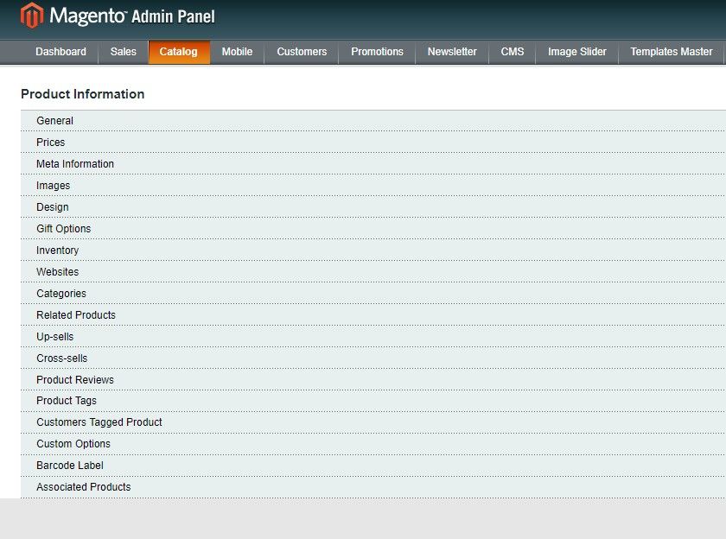The image size is (726, 539).
Task: Select the Catalog menu tab
Action: [x=179, y=52]
